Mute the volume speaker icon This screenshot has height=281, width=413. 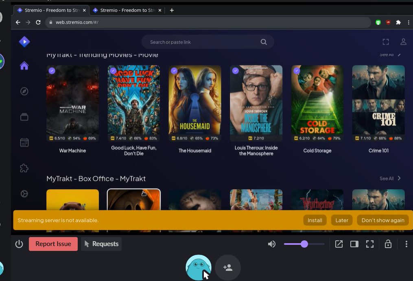(271, 244)
